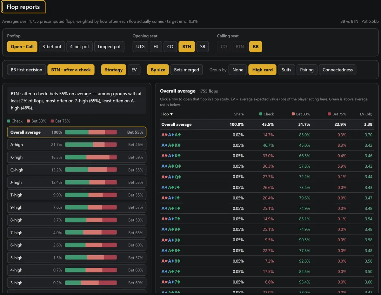Enable the By size bet view
Screen dimensions: 381x295
pos(158,70)
